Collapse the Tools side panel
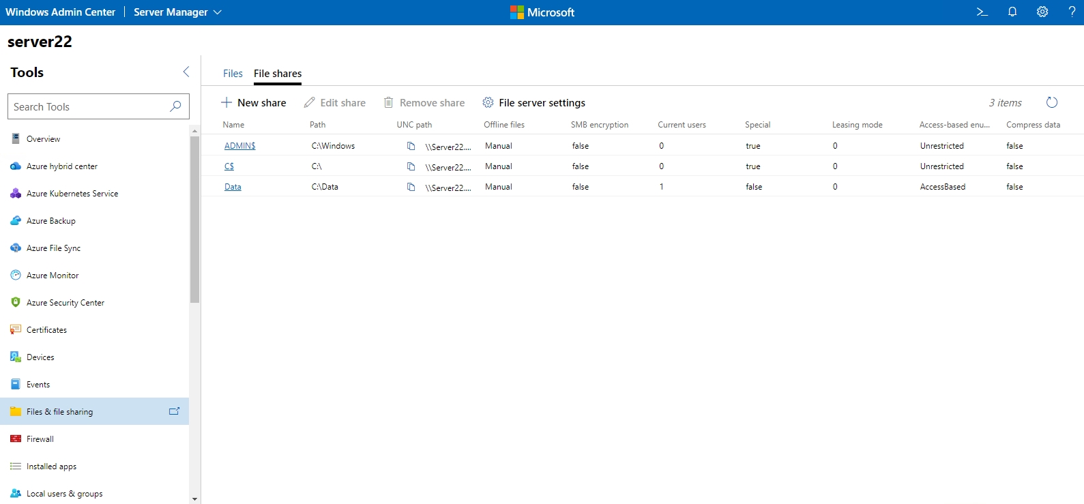Image resolution: width=1084 pixels, height=504 pixels. [186, 72]
